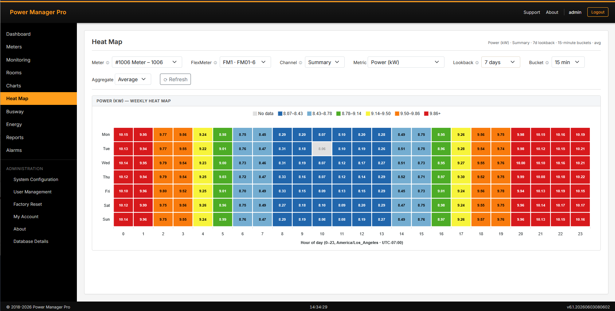Open Charts in the sidebar
The width and height of the screenshot is (615, 311).
[x=38, y=86]
